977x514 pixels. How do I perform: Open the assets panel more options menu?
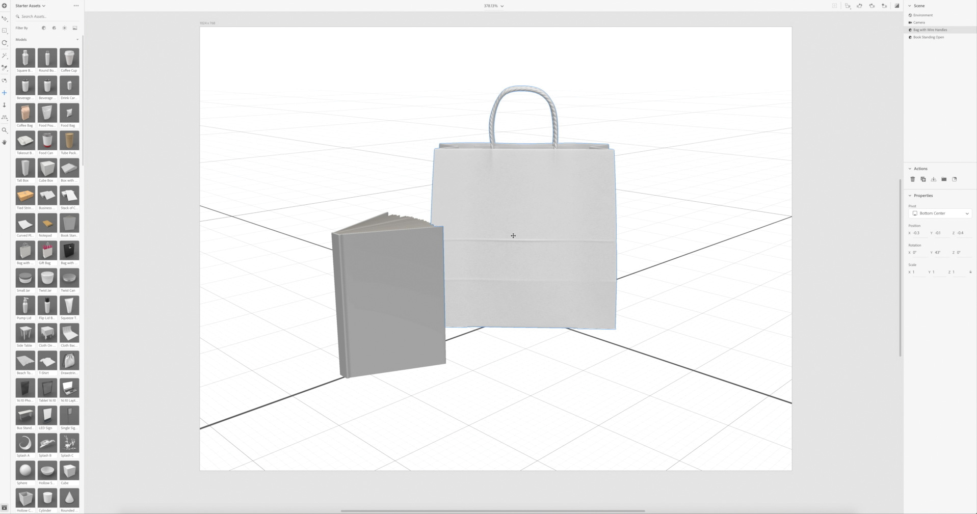tap(76, 6)
